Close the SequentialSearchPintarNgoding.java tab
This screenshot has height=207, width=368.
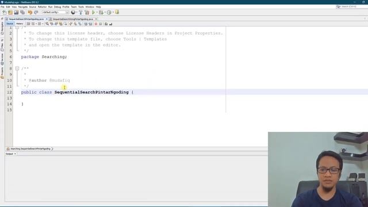click(47, 19)
